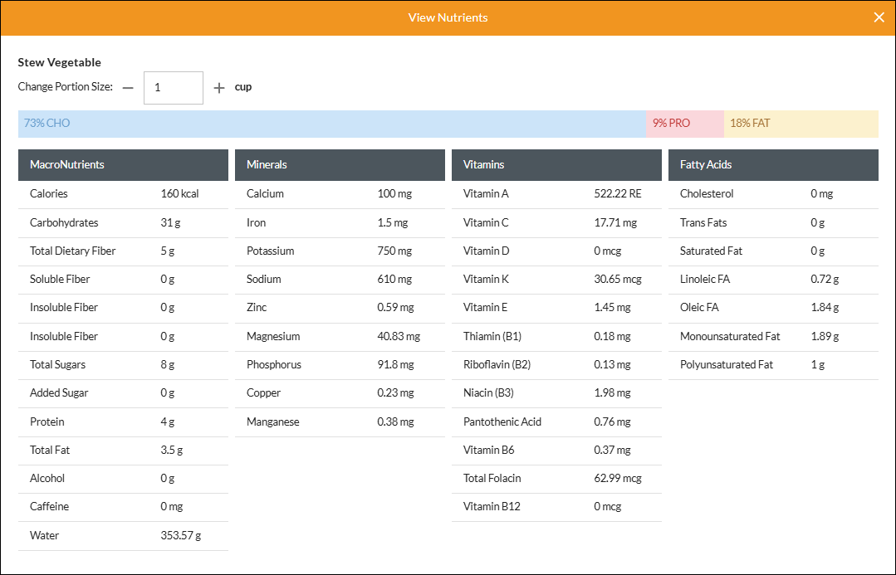Click the Water row in MacroNutrients
Screen dimensions: 896x575
point(123,536)
